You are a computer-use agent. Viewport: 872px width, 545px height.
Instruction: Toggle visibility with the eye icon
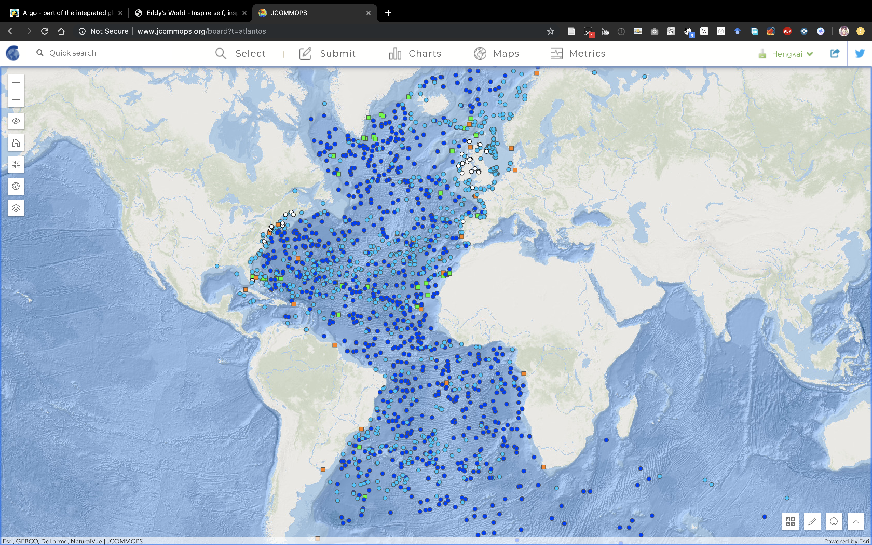16,121
